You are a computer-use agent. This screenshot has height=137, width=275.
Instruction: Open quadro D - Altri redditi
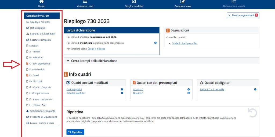click(36, 70)
